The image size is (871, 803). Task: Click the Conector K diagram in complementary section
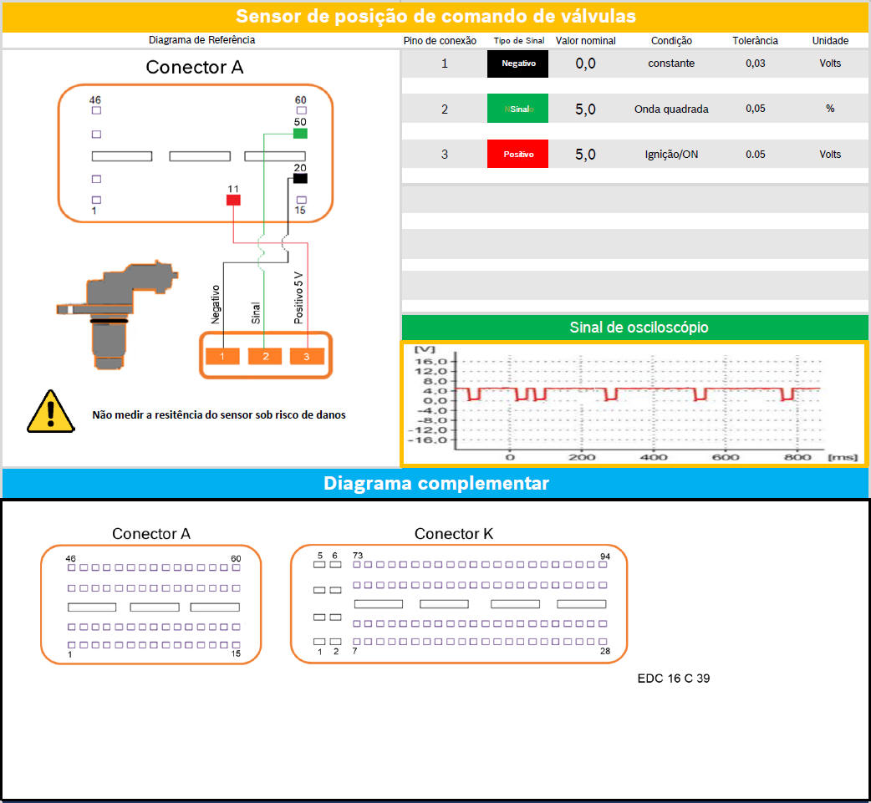pyautogui.click(x=458, y=603)
